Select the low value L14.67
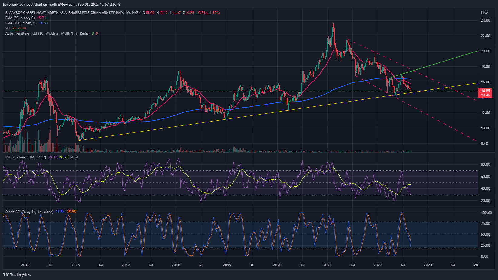 [175, 13]
